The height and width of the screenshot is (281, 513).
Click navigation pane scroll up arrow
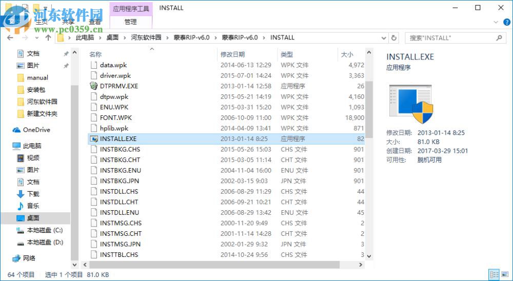click(x=74, y=52)
